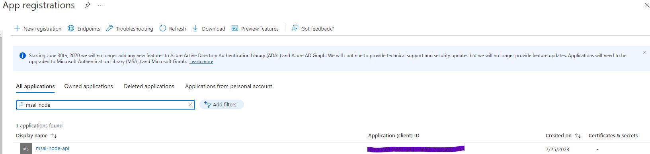Image resolution: width=650 pixels, height=154 pixels.
Task: Open Endpoints
Action: 84,29
